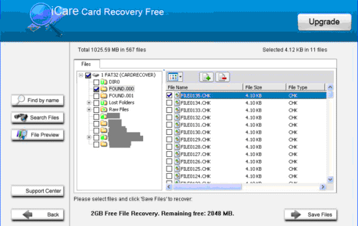Image resolution: width=358 pixels, height=226 pixels.
Task: Check the Raw Files checkbox
Action: tap(96, 110)
